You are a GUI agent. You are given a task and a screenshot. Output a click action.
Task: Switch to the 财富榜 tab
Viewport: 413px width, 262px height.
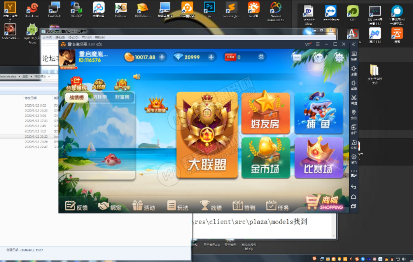pos(122,97)
